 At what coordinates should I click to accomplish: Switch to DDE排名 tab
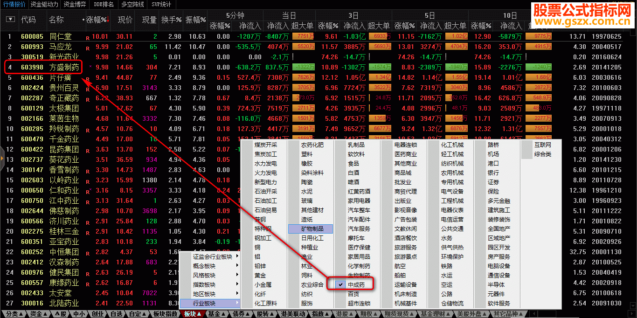[x=104, y=4]
